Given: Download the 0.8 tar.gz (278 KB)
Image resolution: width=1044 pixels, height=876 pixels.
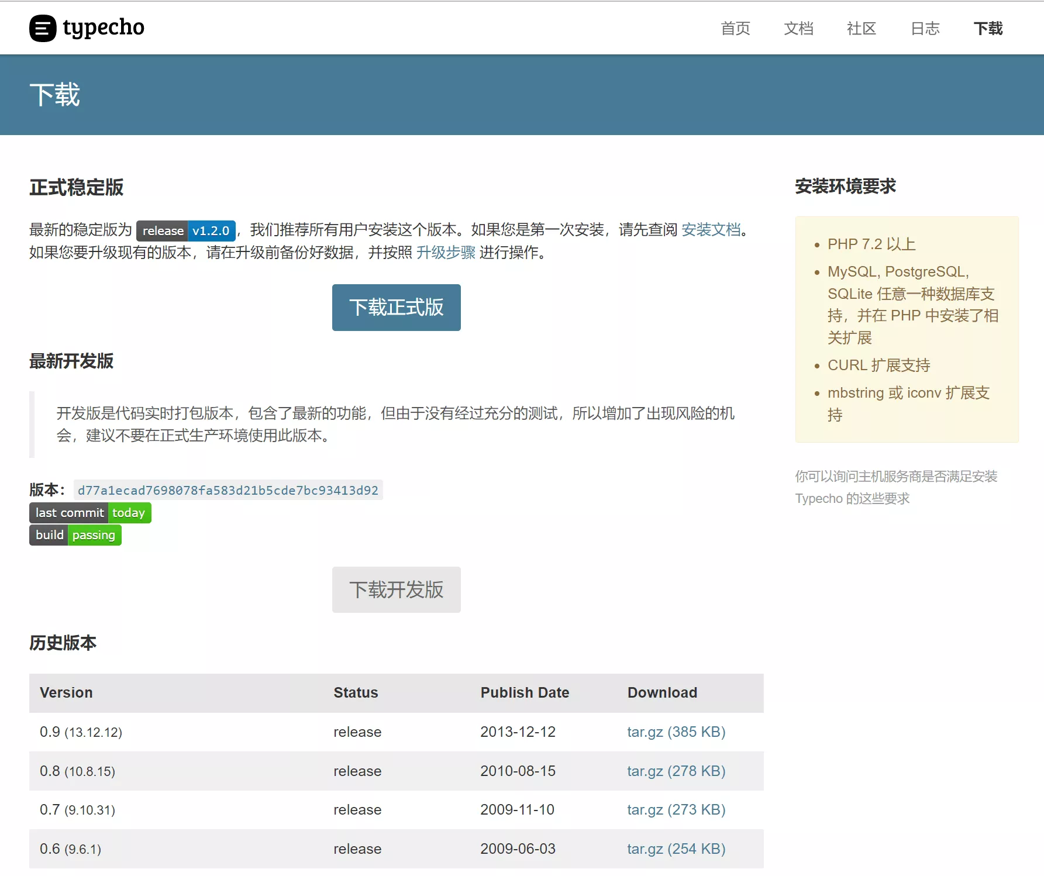Looking at the screenshot, I should pos(676,771).
